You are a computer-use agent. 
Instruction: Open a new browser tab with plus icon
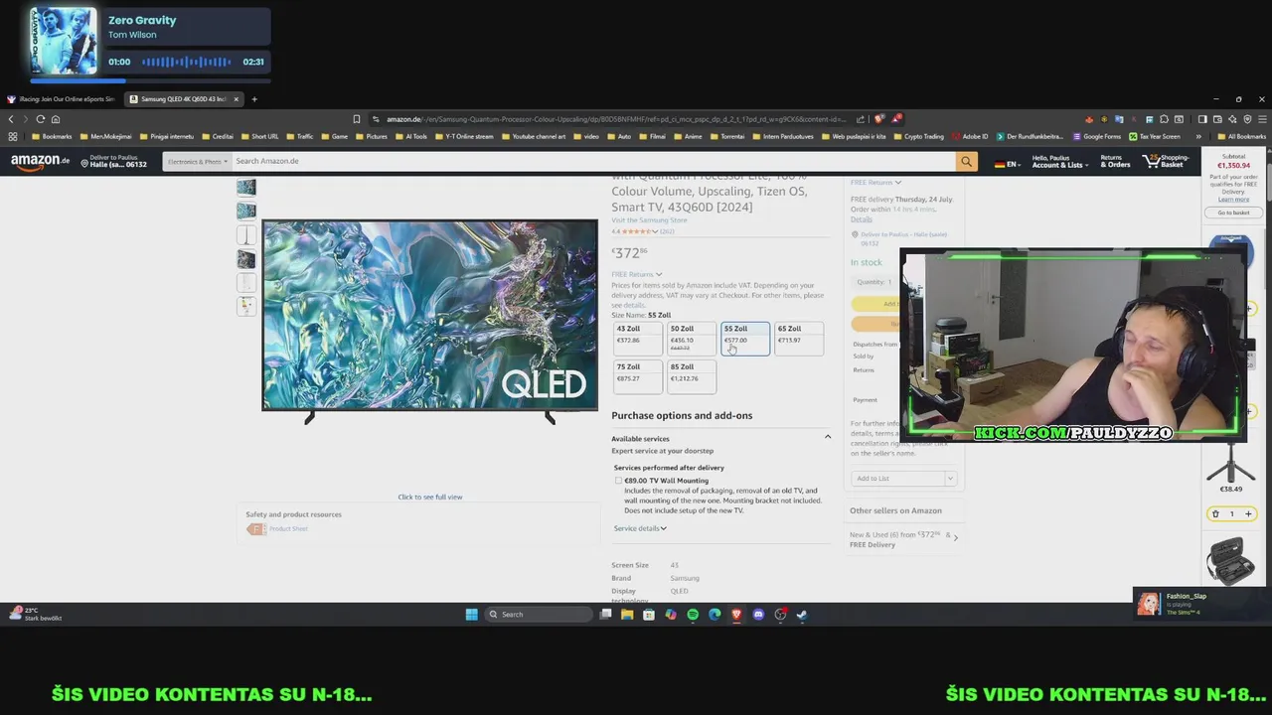(x=253, y=99)
